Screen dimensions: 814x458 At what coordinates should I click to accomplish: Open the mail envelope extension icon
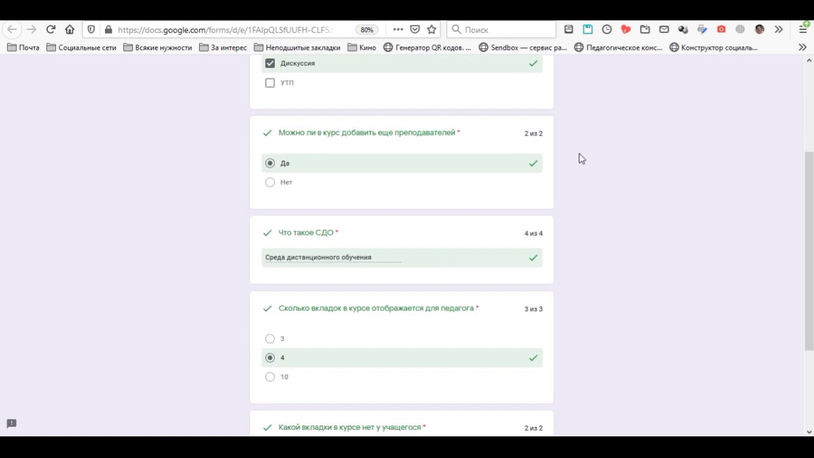pyautogui.click(x=664, y=29)
